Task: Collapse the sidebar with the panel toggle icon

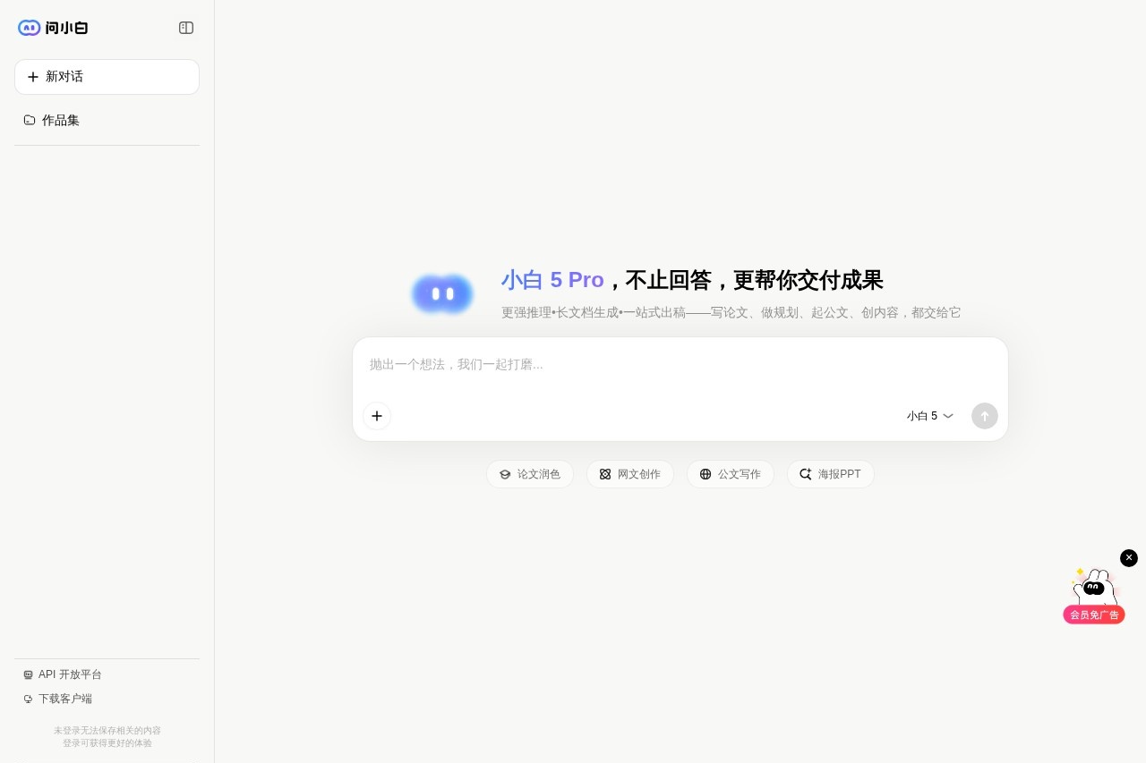Action: [x=186, y=28]
